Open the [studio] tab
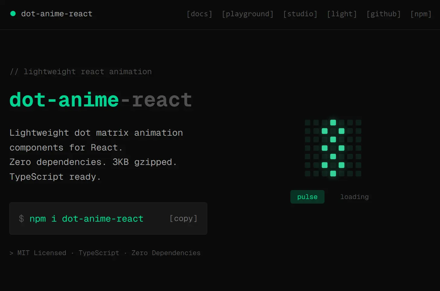Image resolution: width=440 pixels, height=291 pixels. pos(300,14)
